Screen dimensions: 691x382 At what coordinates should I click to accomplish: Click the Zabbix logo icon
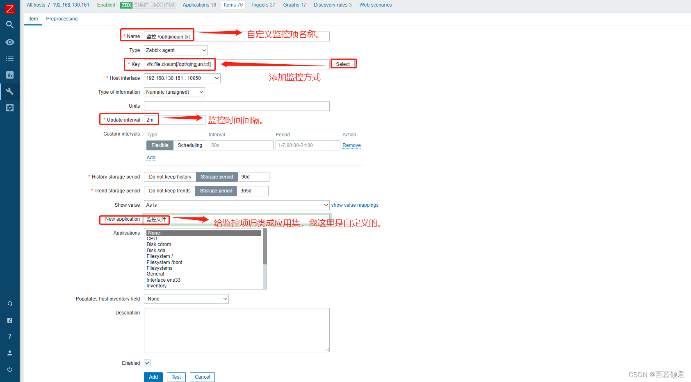click(9, 9)
